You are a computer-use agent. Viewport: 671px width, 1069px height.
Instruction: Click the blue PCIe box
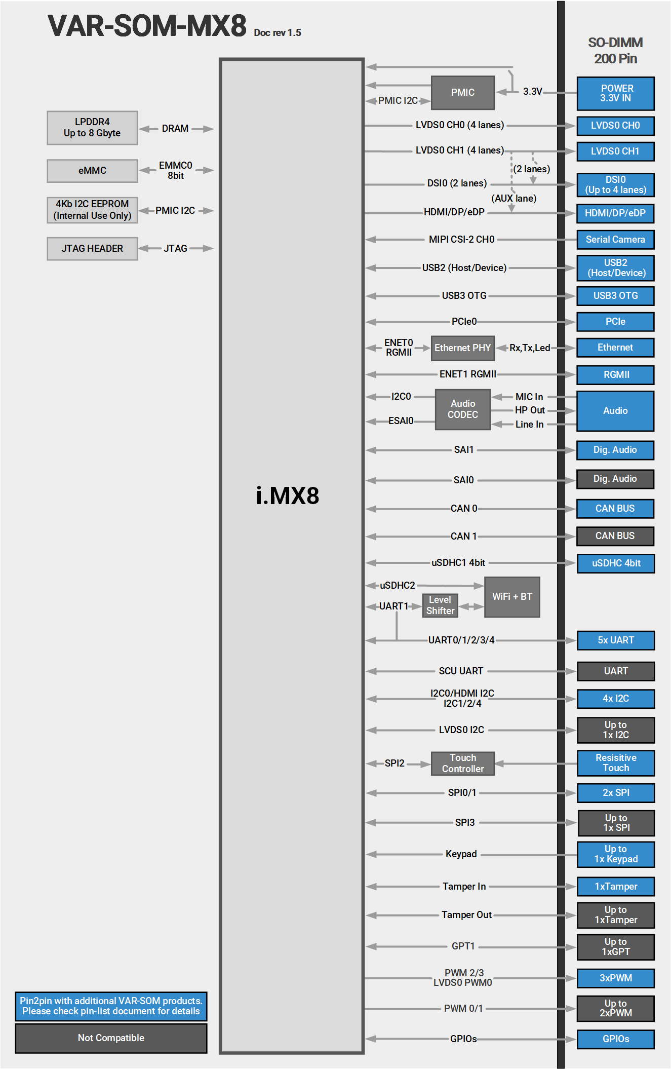[615, 322]
